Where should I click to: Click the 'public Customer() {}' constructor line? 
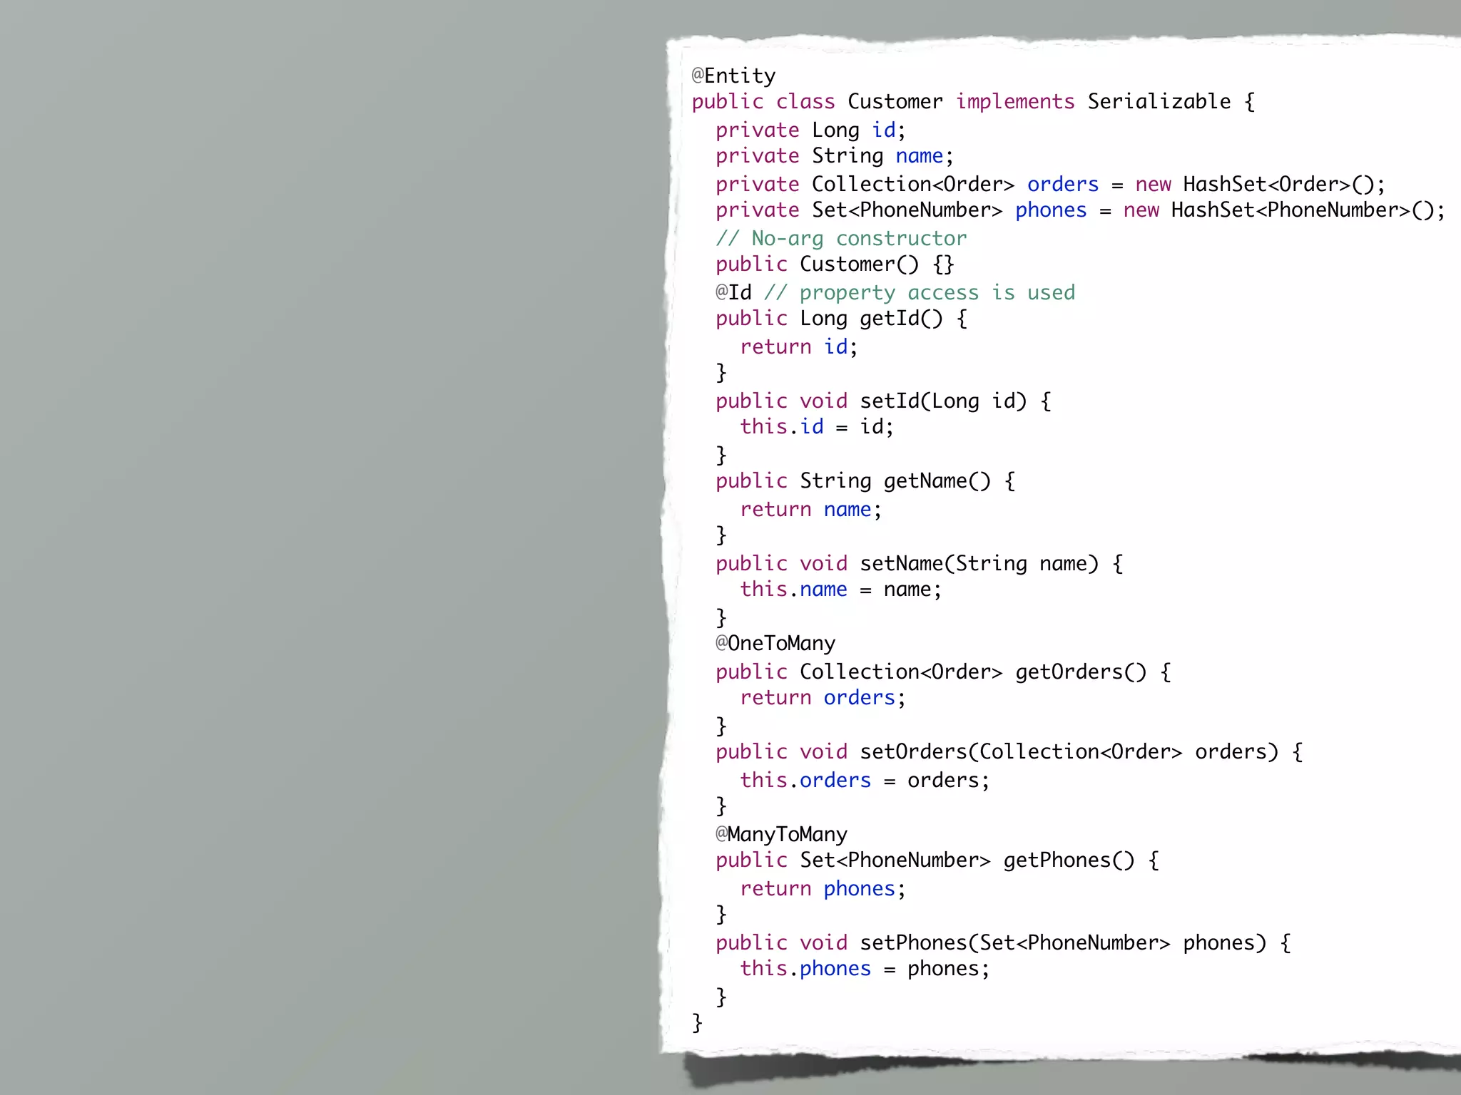[x=835, y=264]
